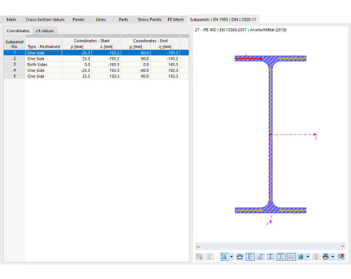Click the red-pointed I-section stress points icon

[x=271, y=257]
